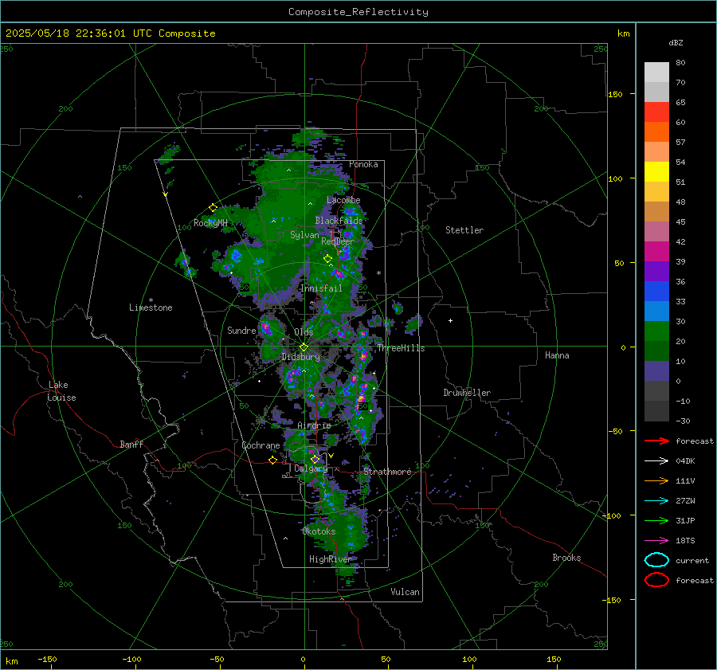
Task: Click the -150 km bottom axis tick label
Action: [47, 660]
